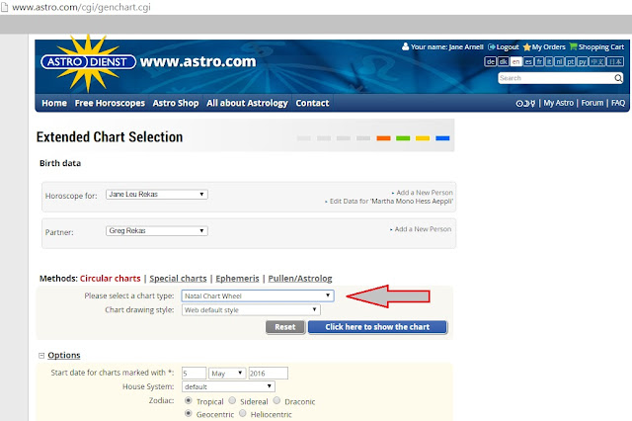The width and height of the screenshot is (632, 421).
Task: Select the English (en) language button
Action: (515, 61)
